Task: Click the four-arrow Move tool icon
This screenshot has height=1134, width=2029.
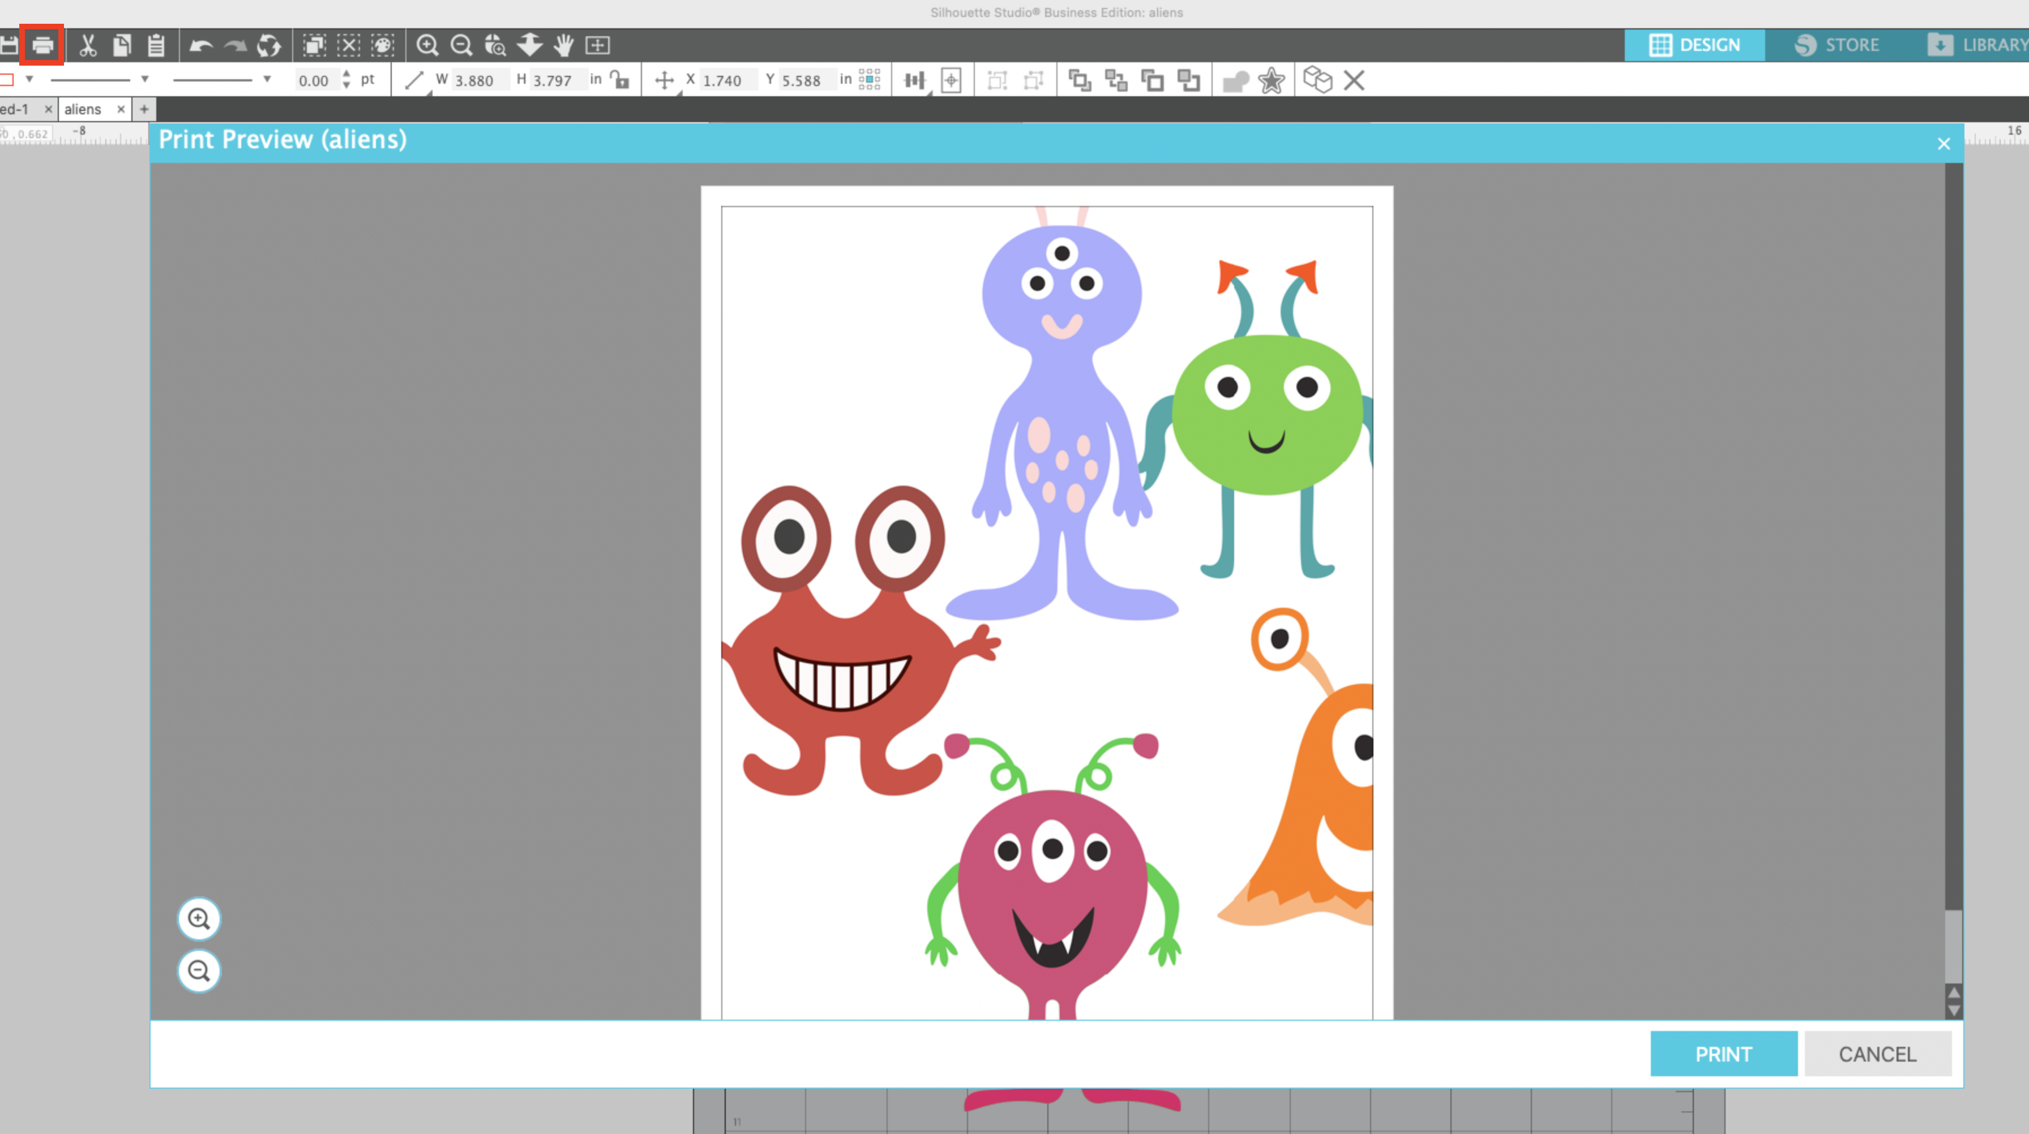Action: [664, 80]
